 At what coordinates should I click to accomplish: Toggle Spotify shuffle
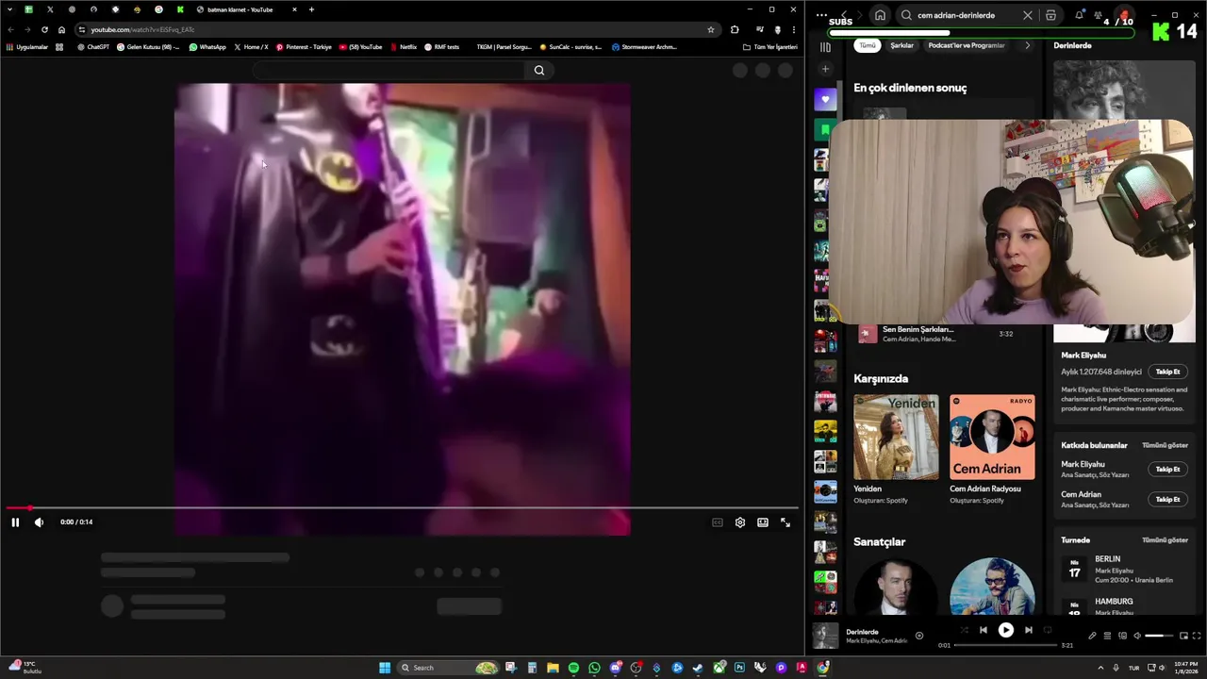pyautogui.click(x=964, y=630)
